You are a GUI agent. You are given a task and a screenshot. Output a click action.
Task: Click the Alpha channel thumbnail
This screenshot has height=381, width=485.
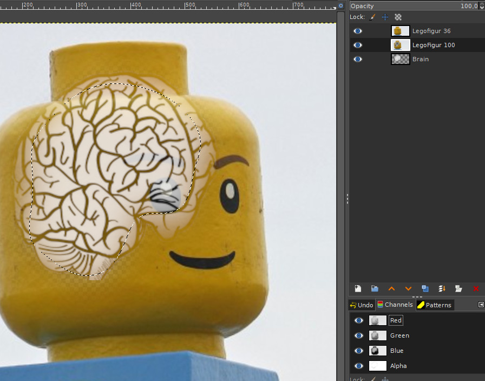pyautogui.click(x=378, y=366)
